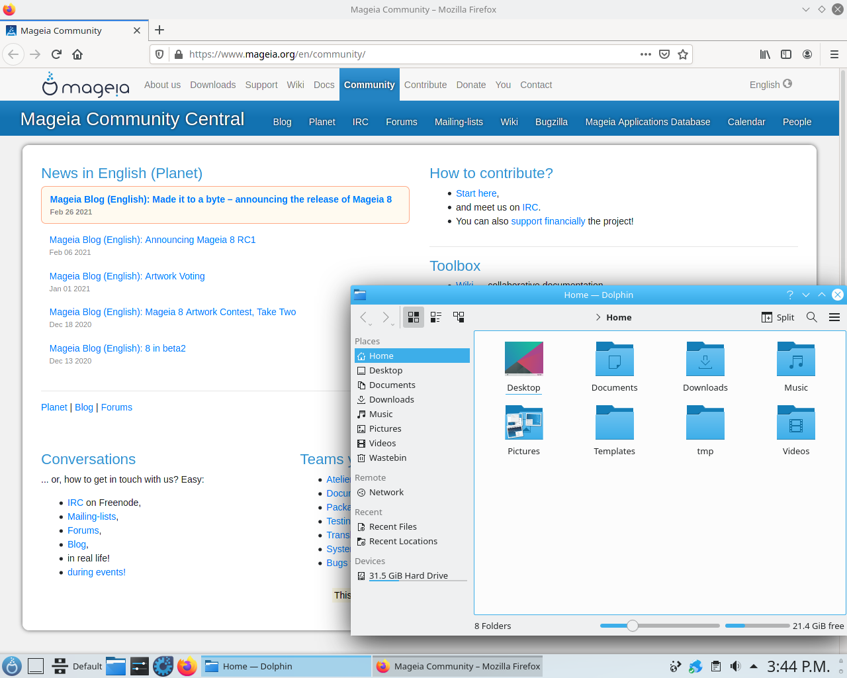
Task: Open Dolphin's search magnifier icon
Action: tap(812, 317)
